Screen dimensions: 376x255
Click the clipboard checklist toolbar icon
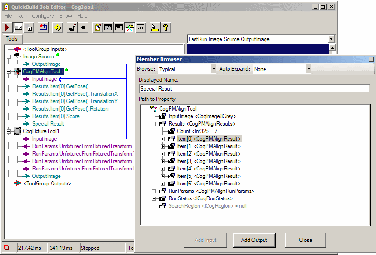(97, 28)
